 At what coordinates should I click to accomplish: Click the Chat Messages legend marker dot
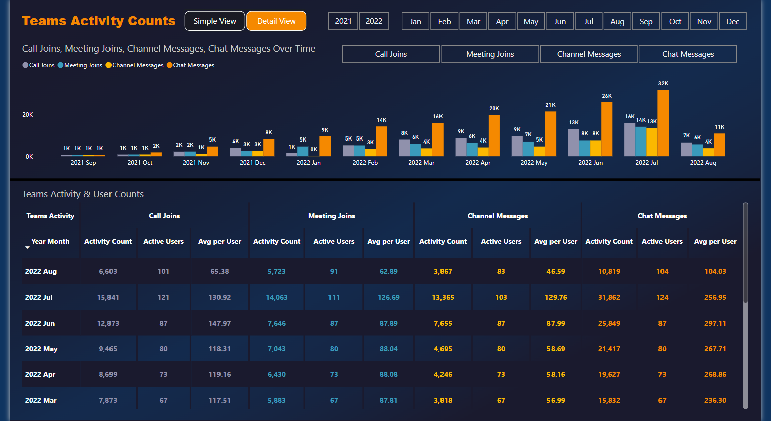click(x=169, y=65)
